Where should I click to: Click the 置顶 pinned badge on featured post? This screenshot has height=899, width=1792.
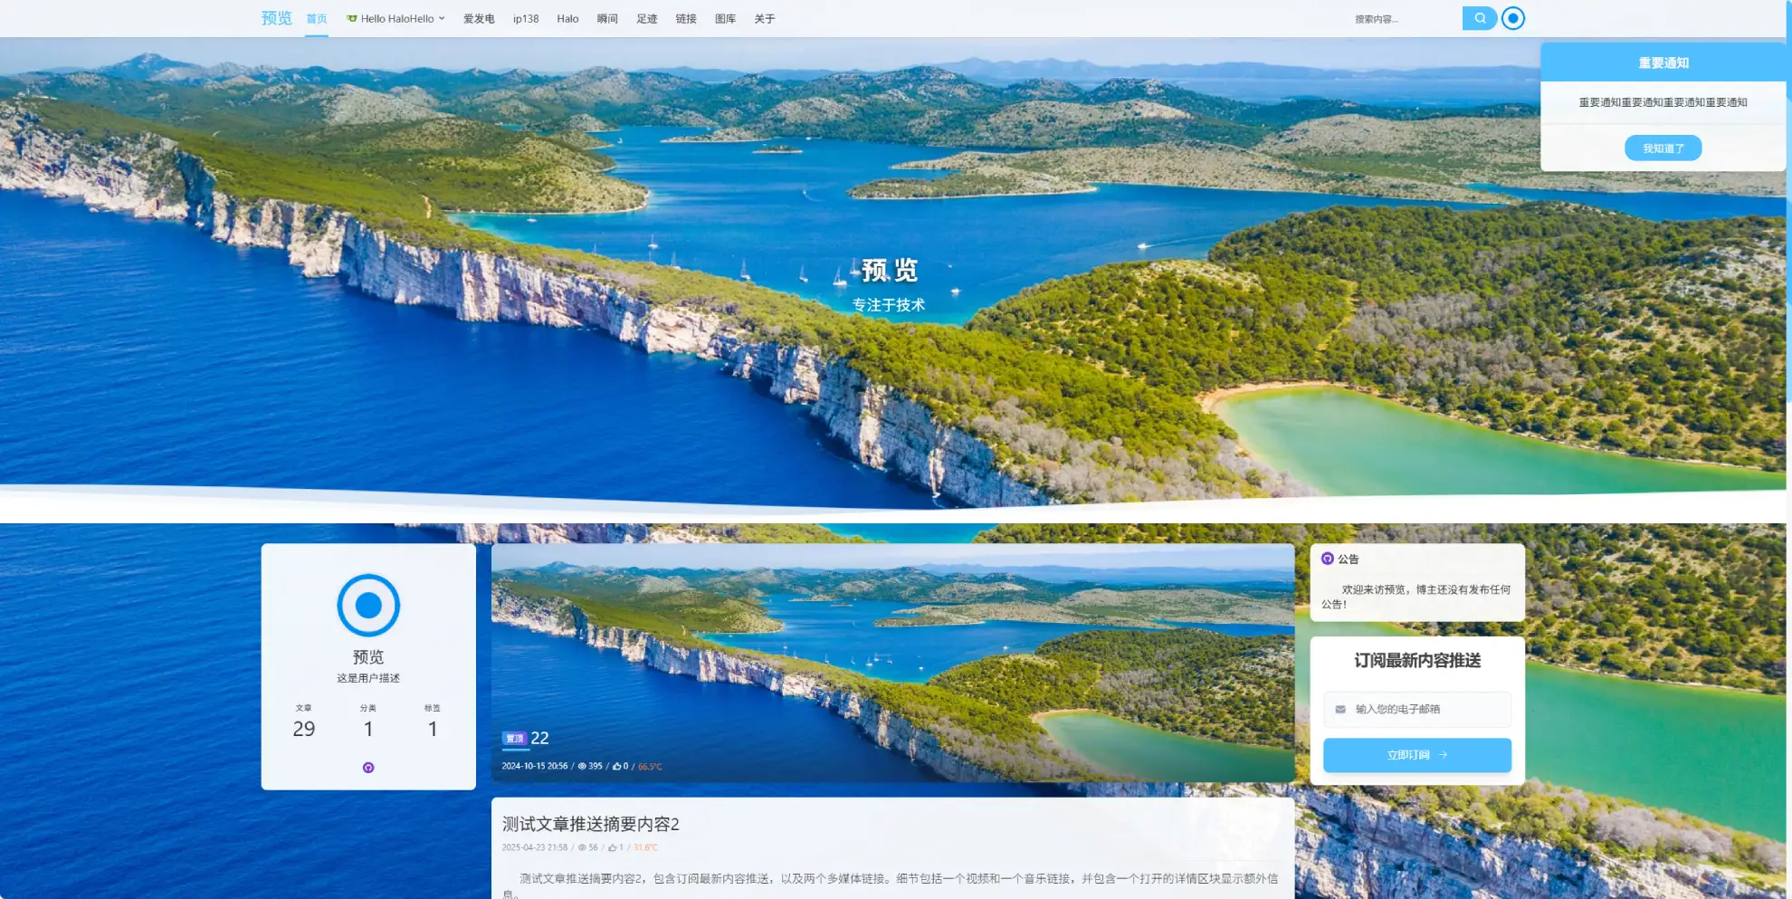514,739
